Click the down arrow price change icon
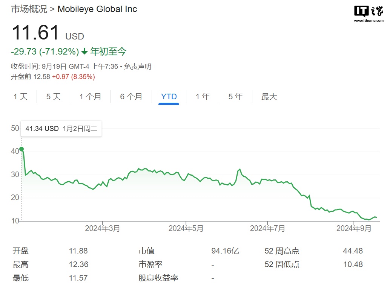 [84, 51]
